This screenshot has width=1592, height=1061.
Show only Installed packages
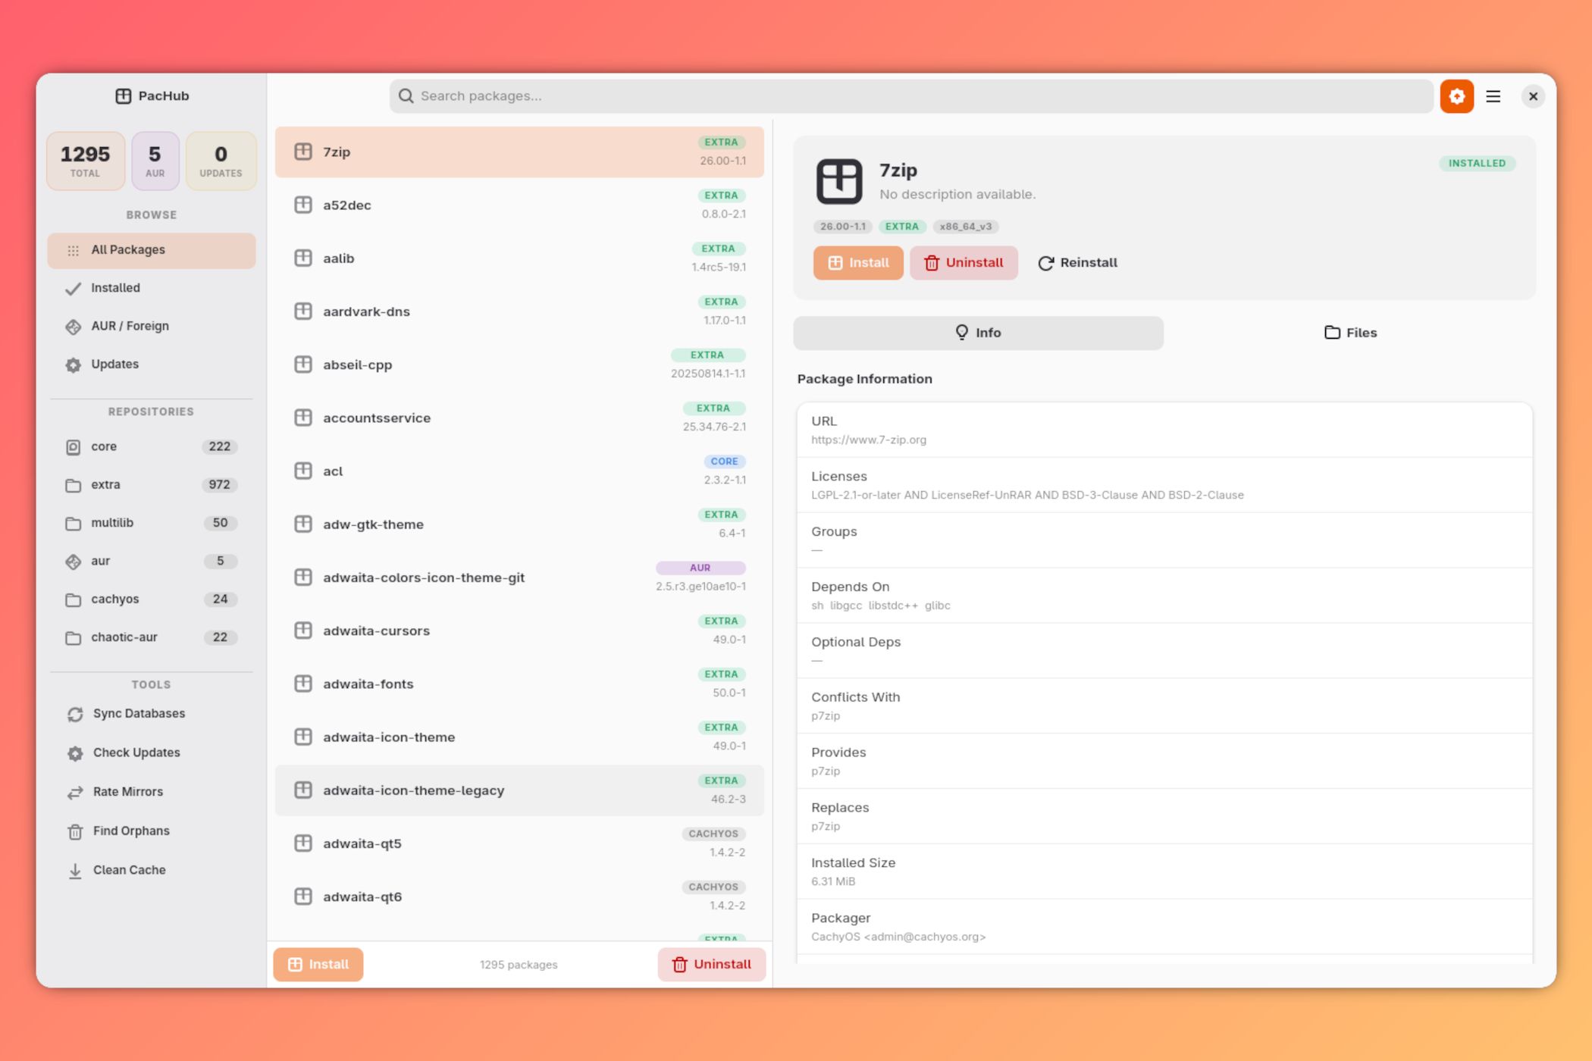tap(115, 287)
